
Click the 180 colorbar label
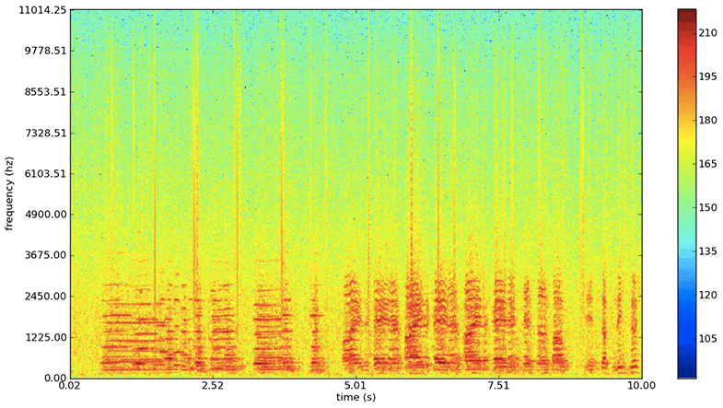coord(707,121)
